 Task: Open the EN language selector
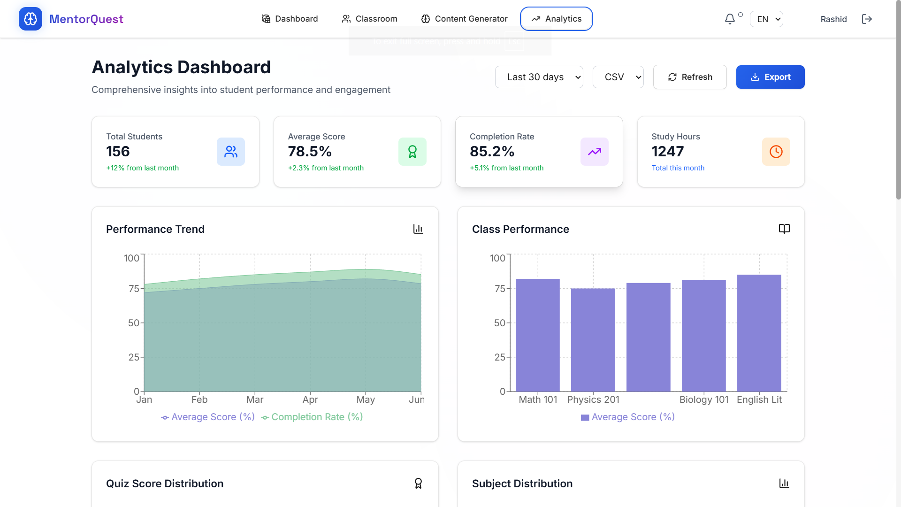coord(766,19)
